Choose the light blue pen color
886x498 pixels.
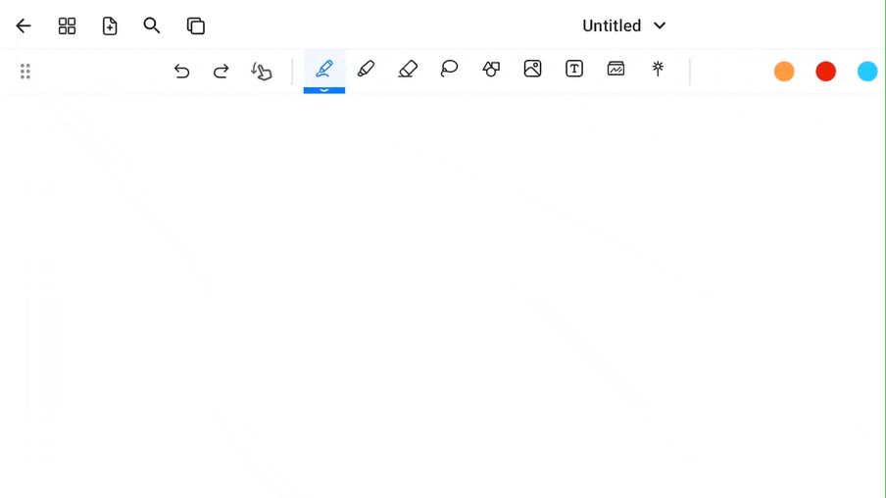tap(867, 72)
